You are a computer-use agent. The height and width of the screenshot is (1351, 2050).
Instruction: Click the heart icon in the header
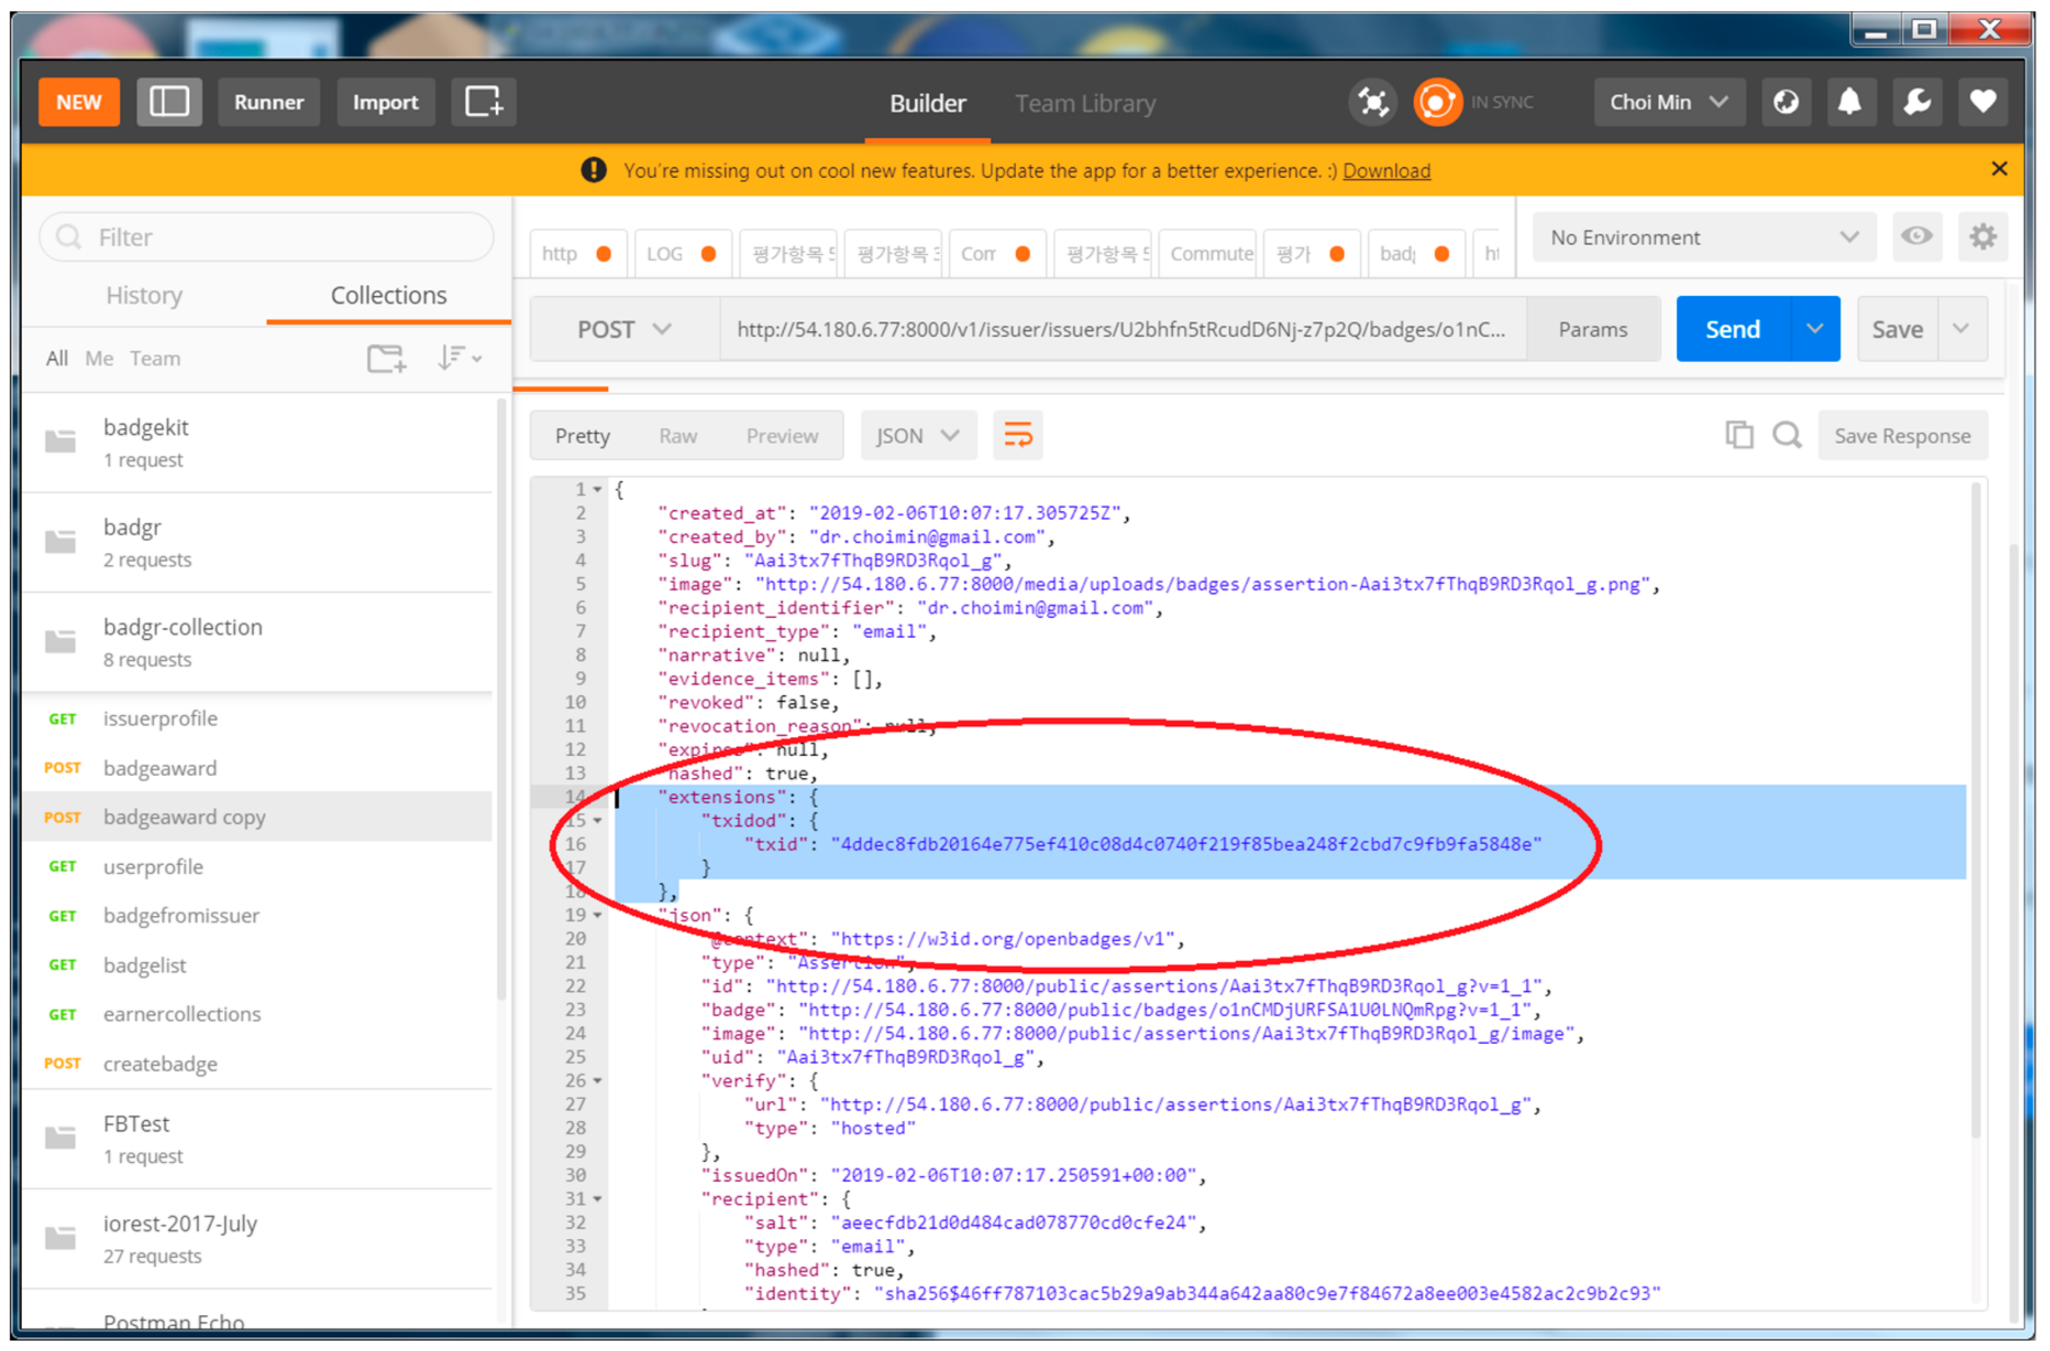pos(1983,102)
